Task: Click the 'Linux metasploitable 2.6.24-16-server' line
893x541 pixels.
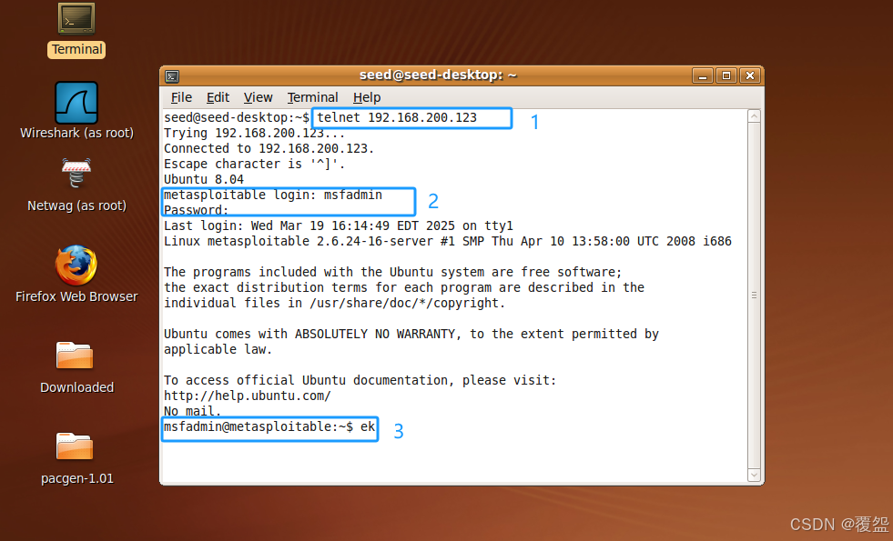Action: tap(448, 241)
